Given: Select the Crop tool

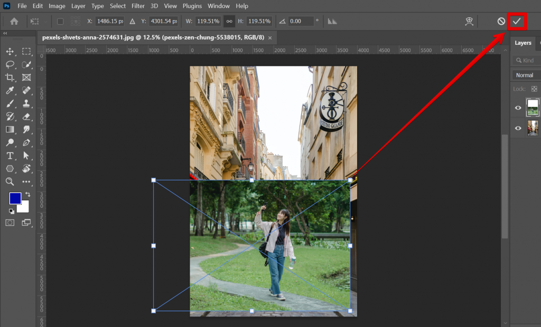Looking at the screenshot, I should 11,77.
